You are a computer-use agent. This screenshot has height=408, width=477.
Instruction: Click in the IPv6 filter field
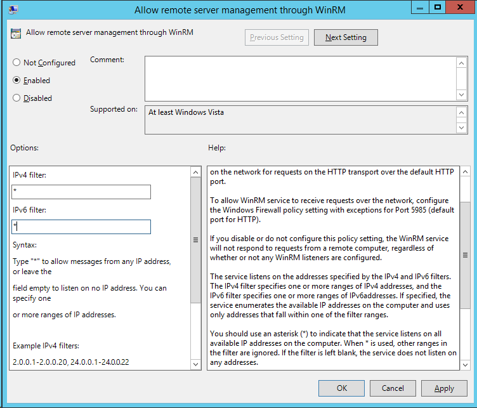[x=81, y=227]
